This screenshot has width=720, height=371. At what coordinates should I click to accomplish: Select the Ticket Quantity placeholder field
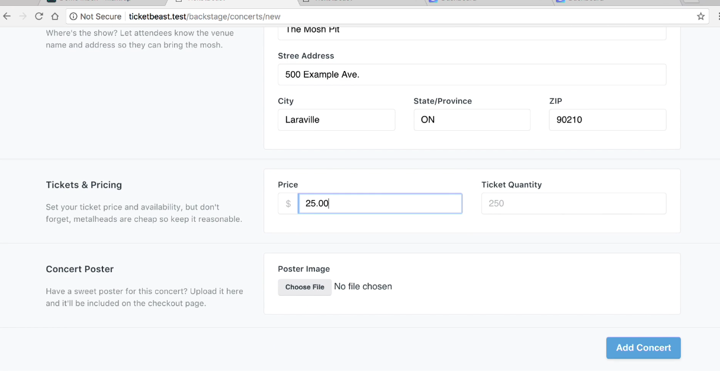573,203
